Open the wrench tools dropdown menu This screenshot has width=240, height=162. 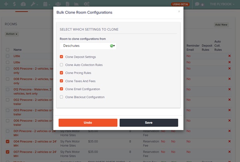click(34, 4)
